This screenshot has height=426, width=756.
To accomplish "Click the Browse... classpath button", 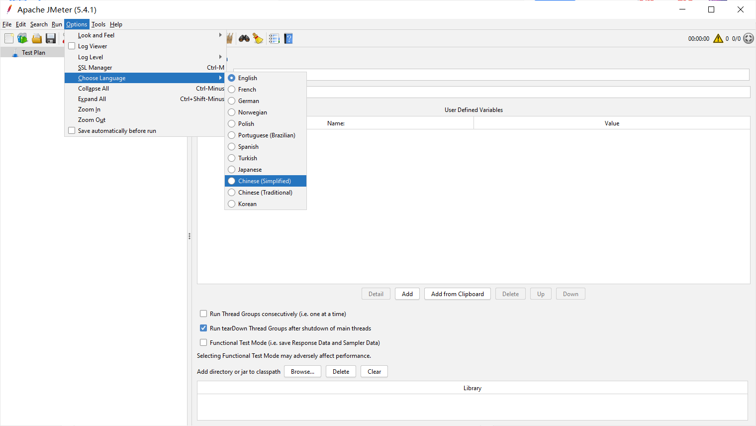I will [x=302, y=372].
